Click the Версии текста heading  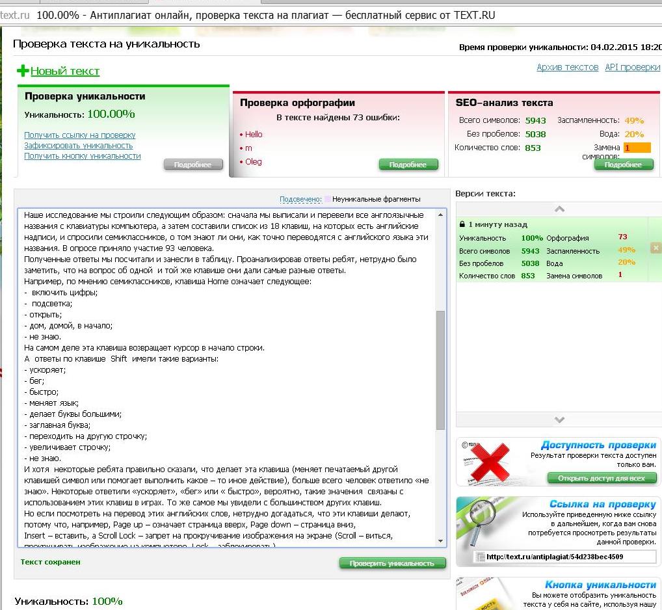(485, 194)
